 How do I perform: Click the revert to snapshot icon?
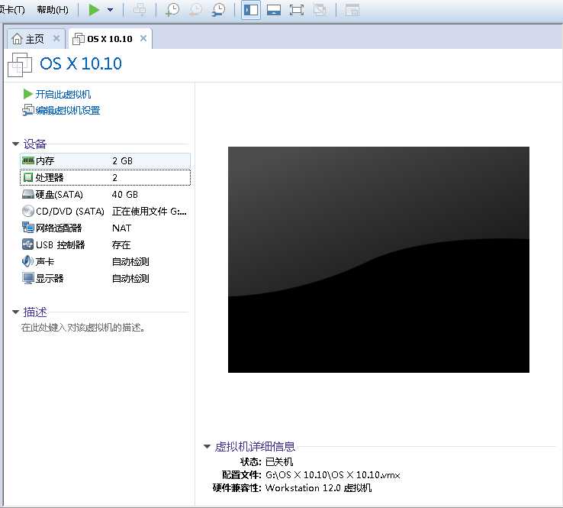[x=195, y=10]
